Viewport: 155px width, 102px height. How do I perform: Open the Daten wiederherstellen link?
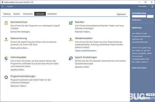coord(86,51)
